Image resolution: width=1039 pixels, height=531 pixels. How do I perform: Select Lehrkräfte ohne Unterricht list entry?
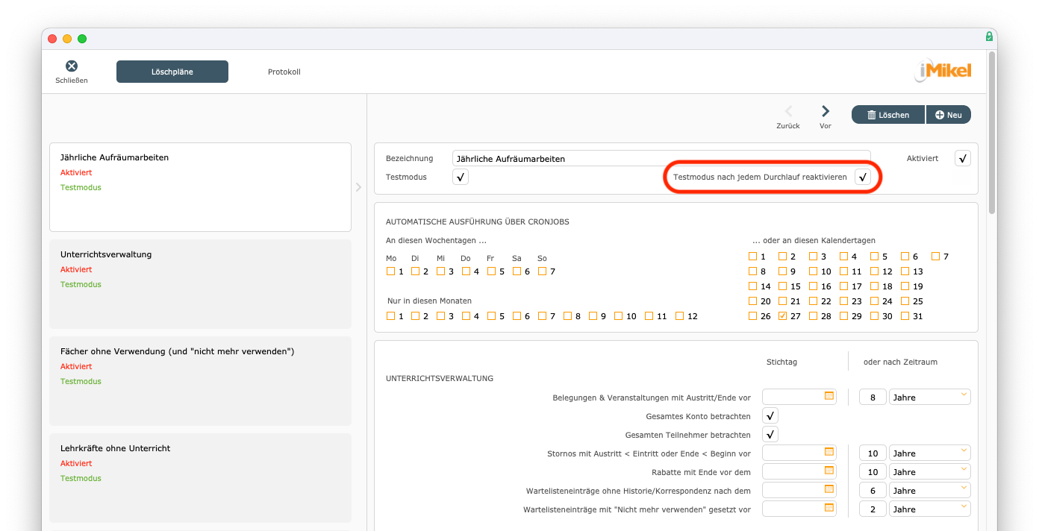click(x=200, y=477)
